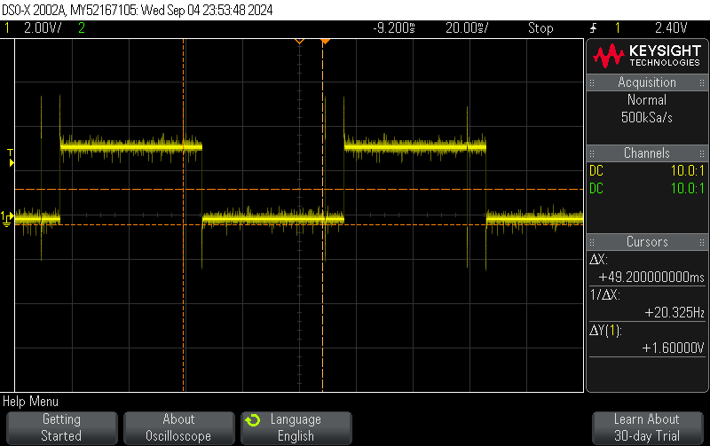Click the circular arrow icon beside Language
The width and height of the screenshot is (710, 446).
pos(253,419)
